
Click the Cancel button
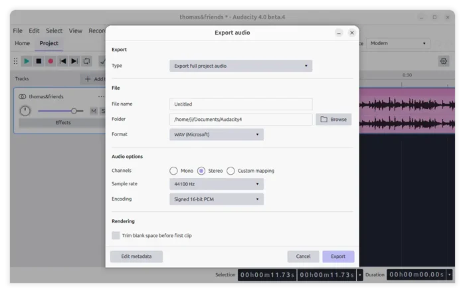click(x=303, y=256)
